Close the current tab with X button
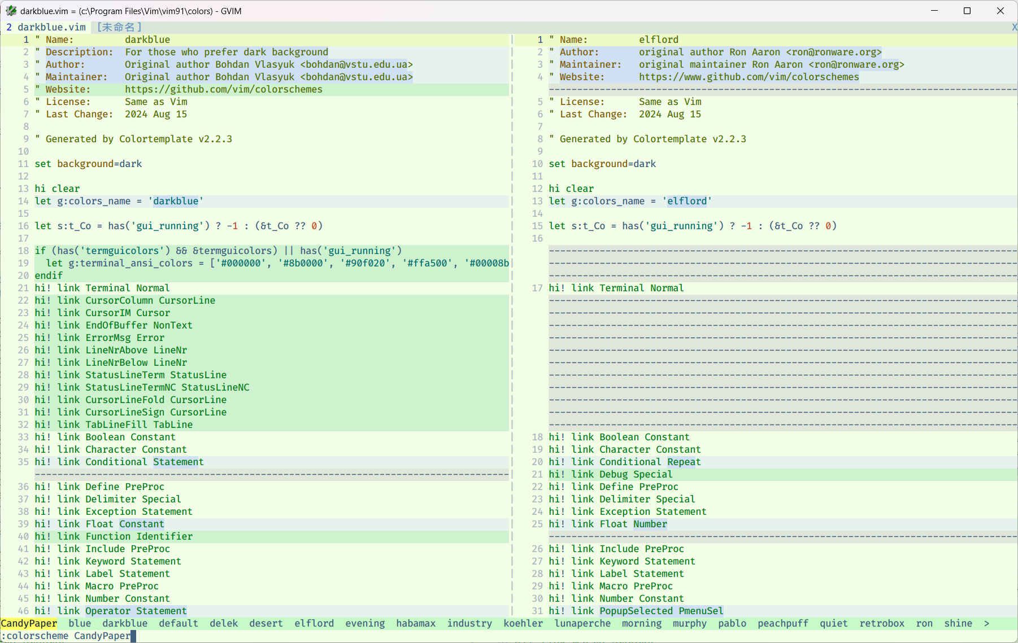Image resolution: width=1018 pixels, height=643 pixels. coord(1014,27)
